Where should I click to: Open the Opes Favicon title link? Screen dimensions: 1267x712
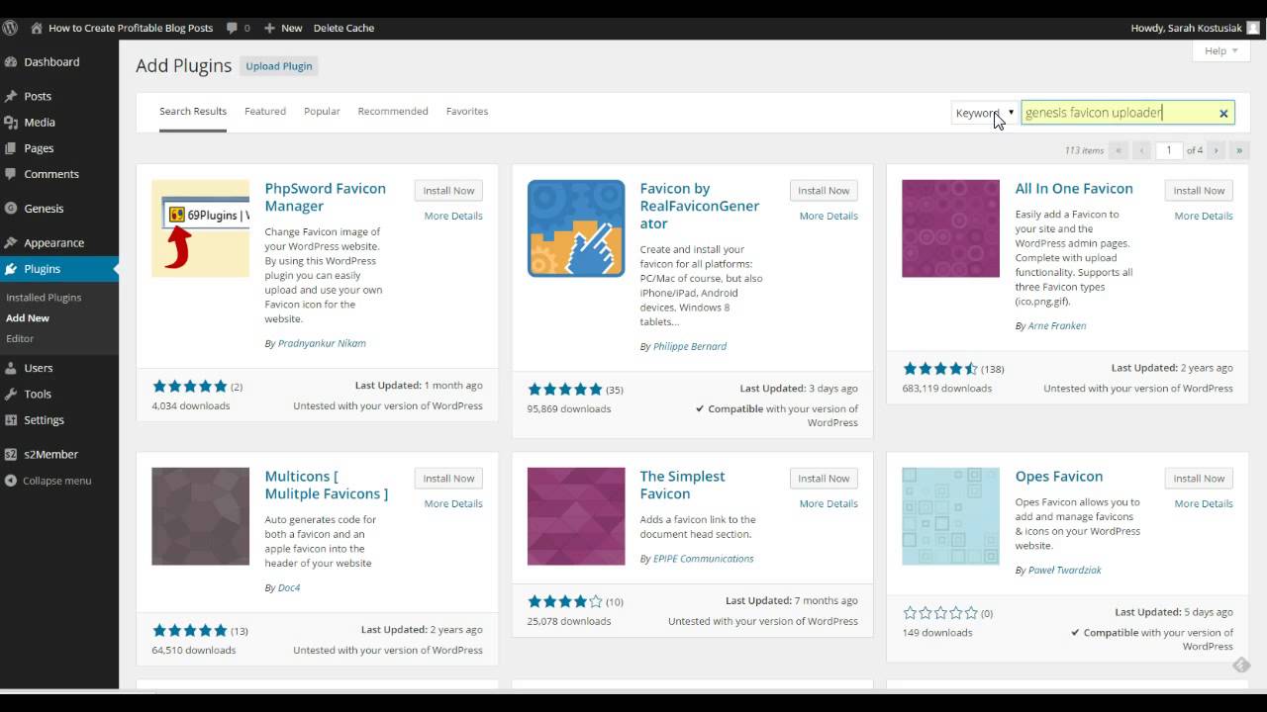[x=1059, y=477]
